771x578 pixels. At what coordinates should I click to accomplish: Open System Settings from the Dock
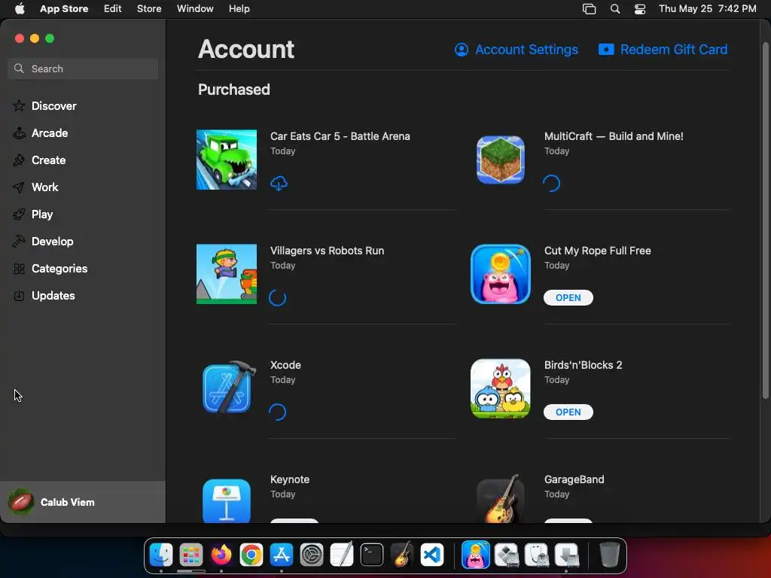point(312,555)
